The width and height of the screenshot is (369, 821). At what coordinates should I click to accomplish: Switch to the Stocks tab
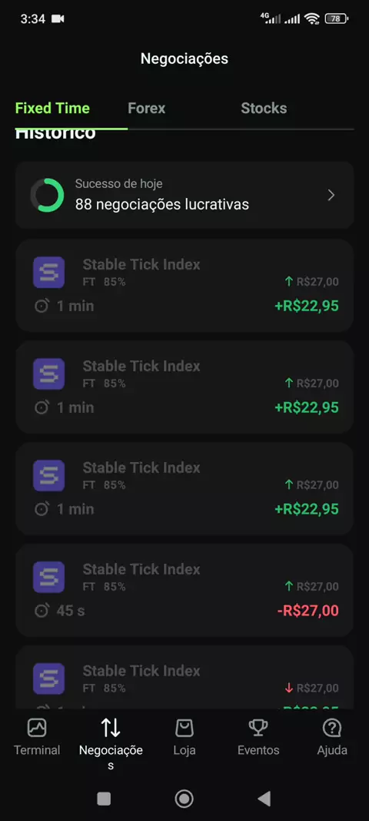pos(264,109)
